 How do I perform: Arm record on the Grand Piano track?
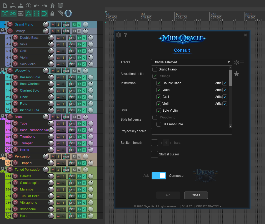coord(10,25)
